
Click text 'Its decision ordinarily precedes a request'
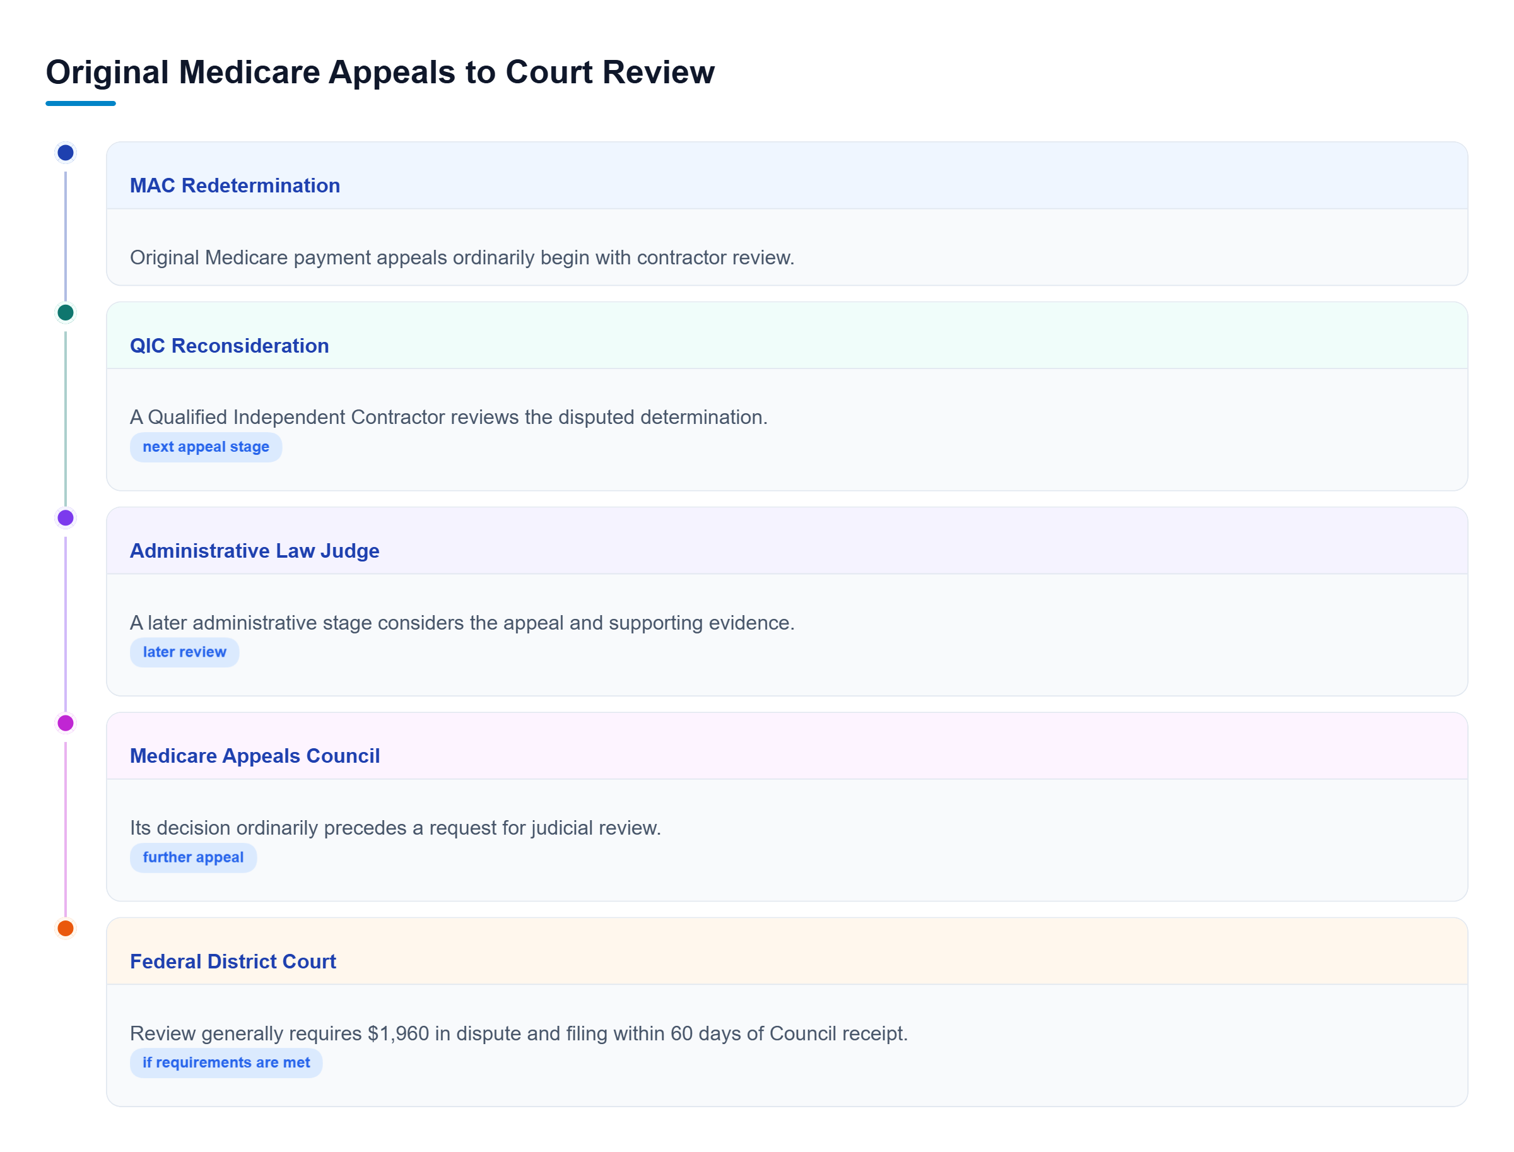click(314, 828)
